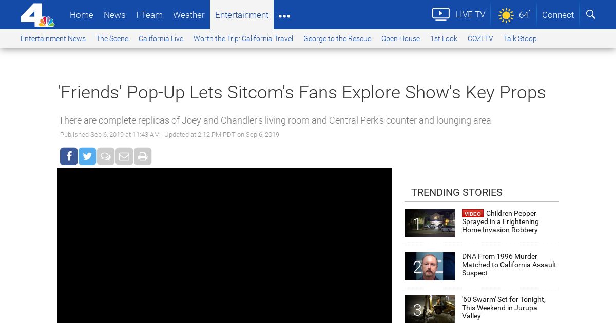Open the Talk Stoop link
The image size is (616, 323).
click(520, 38)
